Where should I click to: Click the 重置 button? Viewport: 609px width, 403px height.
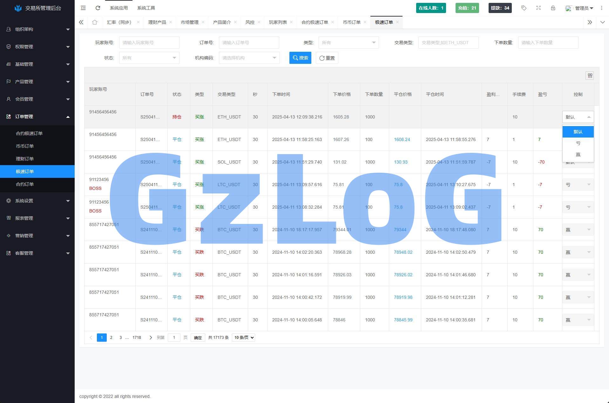pos(327,58)
